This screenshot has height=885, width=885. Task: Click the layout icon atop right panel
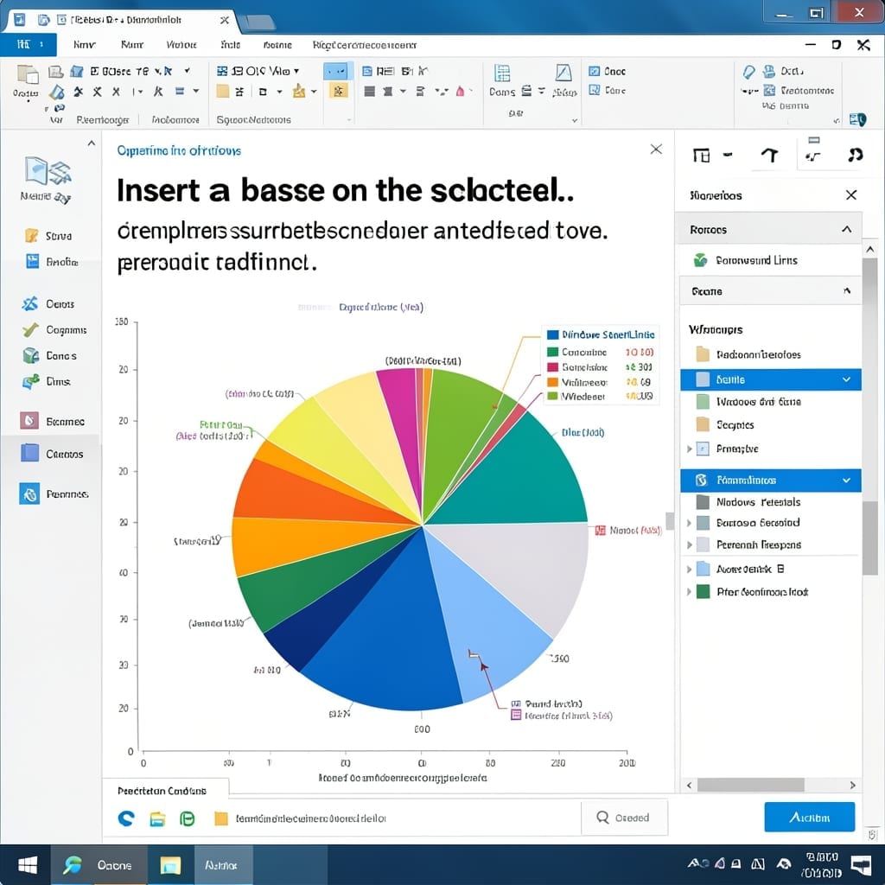(x=701, y=156)
